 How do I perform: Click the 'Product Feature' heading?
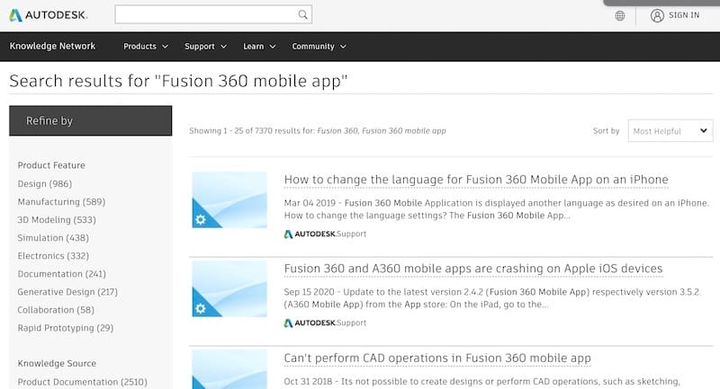[x=51, y=165]
